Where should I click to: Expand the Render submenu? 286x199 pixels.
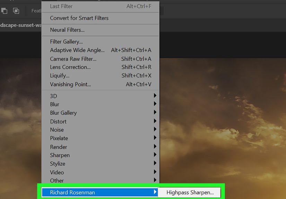[x=100, y=147]
